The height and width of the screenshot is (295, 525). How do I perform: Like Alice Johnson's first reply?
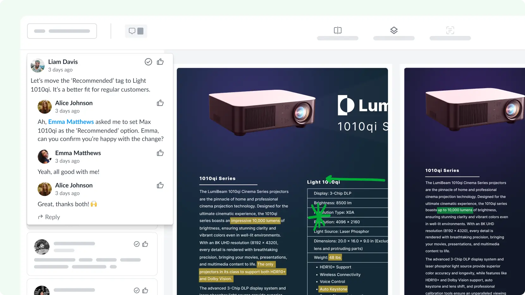coord(160,103)
